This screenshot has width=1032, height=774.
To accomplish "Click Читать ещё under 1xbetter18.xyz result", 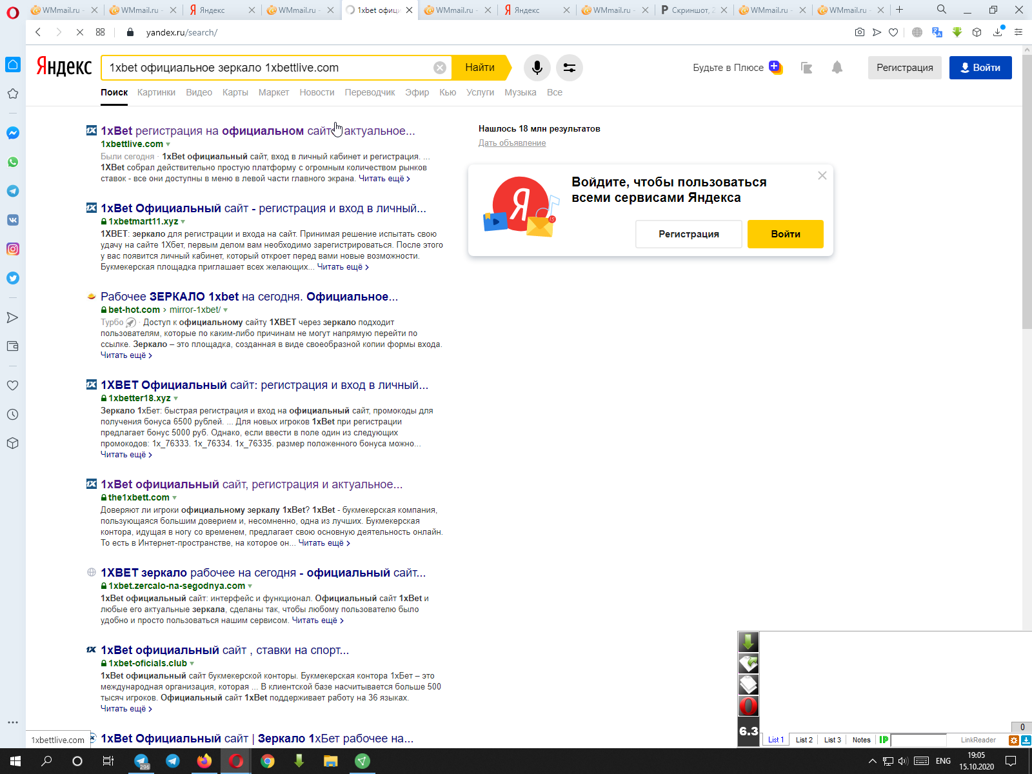I will 126,455.
